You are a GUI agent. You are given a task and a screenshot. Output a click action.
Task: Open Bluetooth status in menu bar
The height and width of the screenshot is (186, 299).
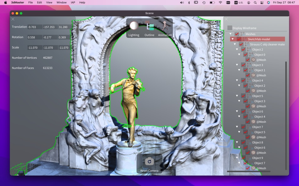click(x=189, y=3)
